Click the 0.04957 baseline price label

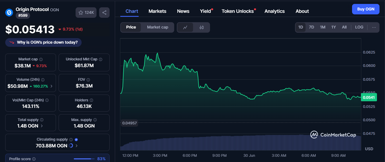click(x=129, y=123)
